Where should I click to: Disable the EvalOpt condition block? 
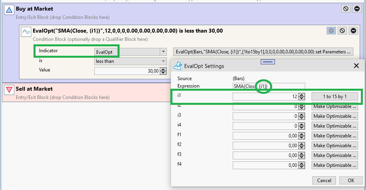[x=342, y=31]
